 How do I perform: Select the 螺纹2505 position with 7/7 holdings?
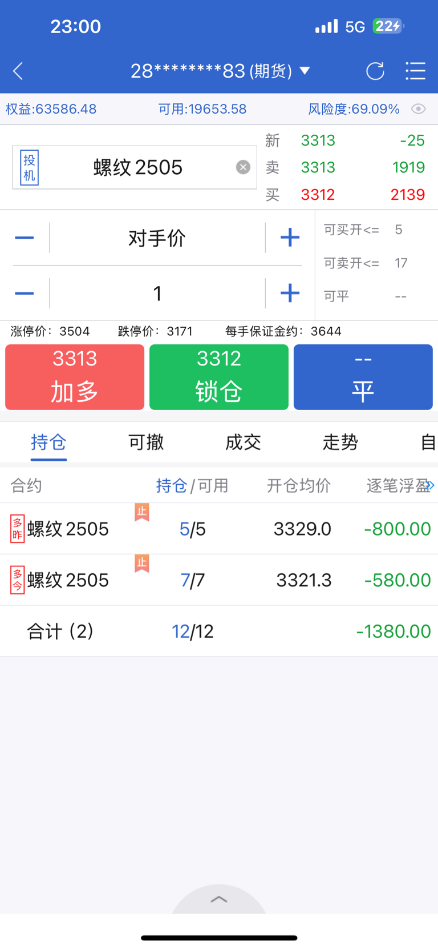click(x=219, y=580)
